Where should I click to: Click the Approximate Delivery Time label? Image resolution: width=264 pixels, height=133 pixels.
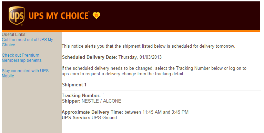(x=92, y=112)
